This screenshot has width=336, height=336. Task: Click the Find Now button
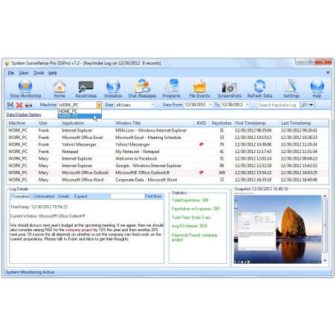tap(153, 196)
